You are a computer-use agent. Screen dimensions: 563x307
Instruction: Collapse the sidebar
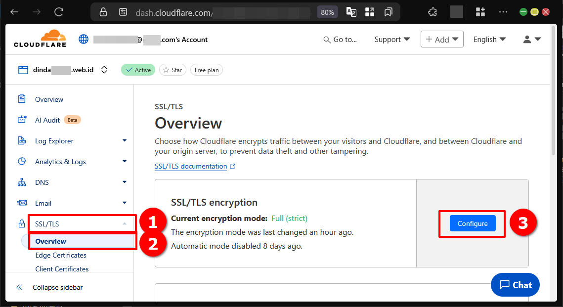57,287
